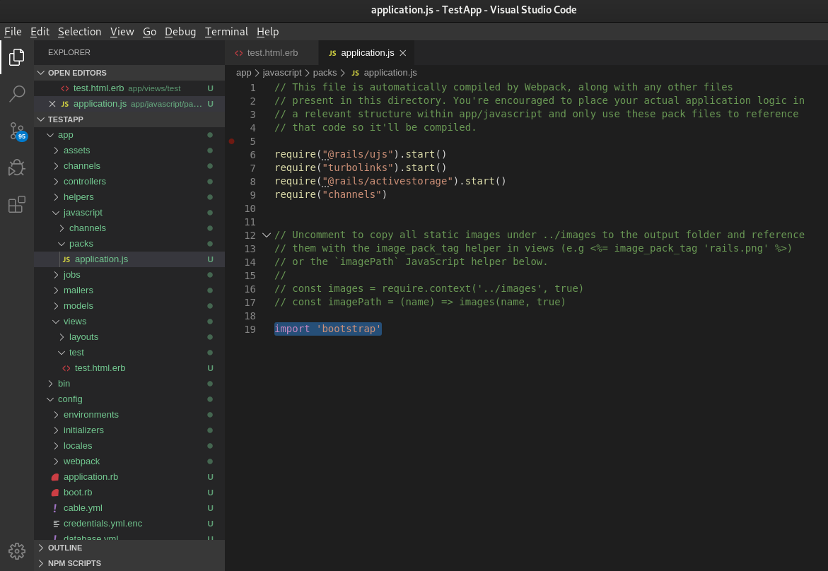Click the packs breadcrumb segment
828x571 pixels.
[325, 73]
